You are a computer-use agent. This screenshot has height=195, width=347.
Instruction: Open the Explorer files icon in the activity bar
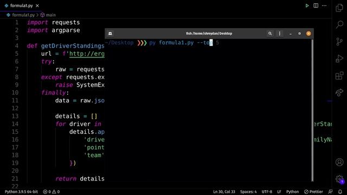pos(339,8)
